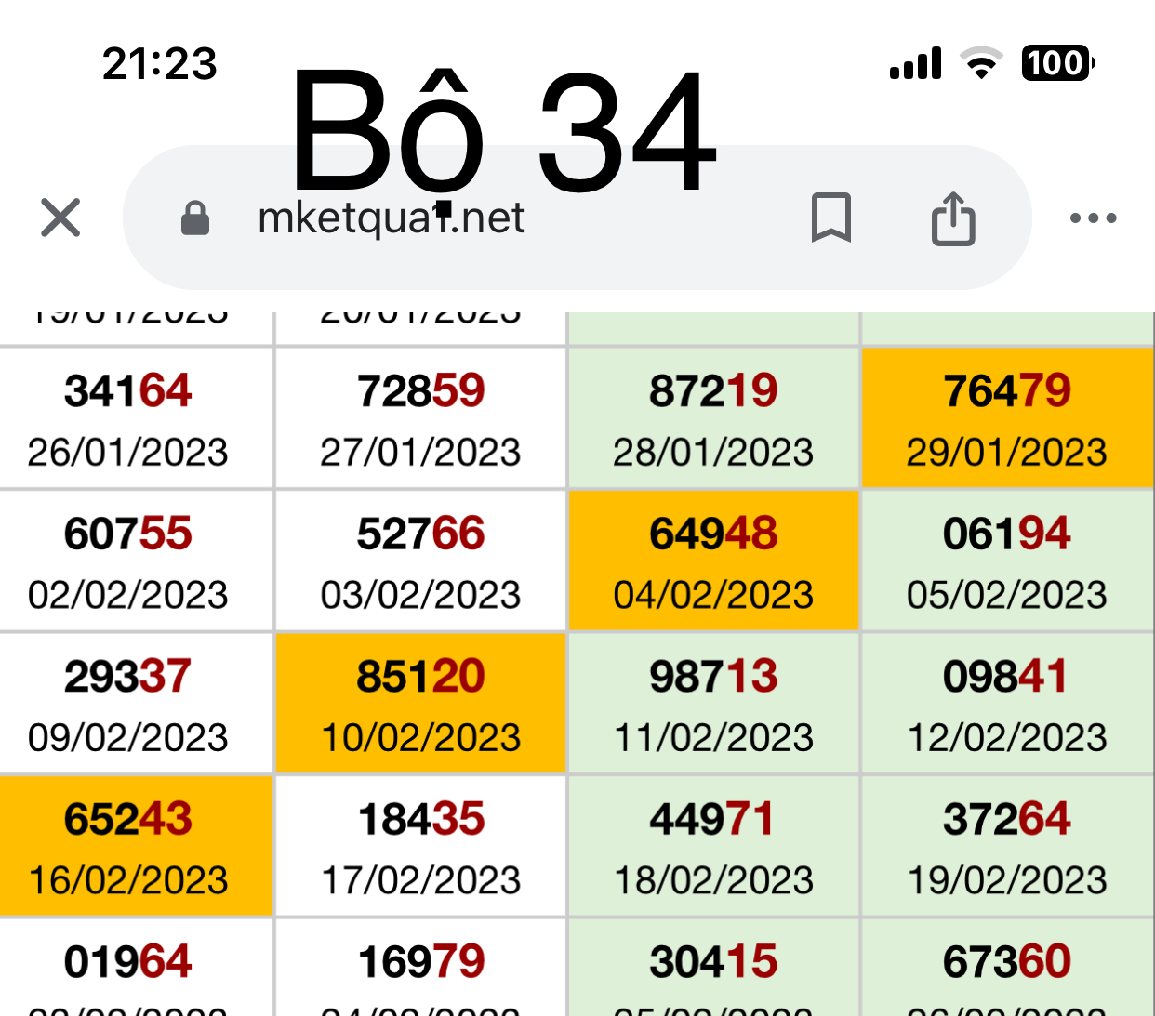Tap the battery indicator showing 100

point(1057,63)
